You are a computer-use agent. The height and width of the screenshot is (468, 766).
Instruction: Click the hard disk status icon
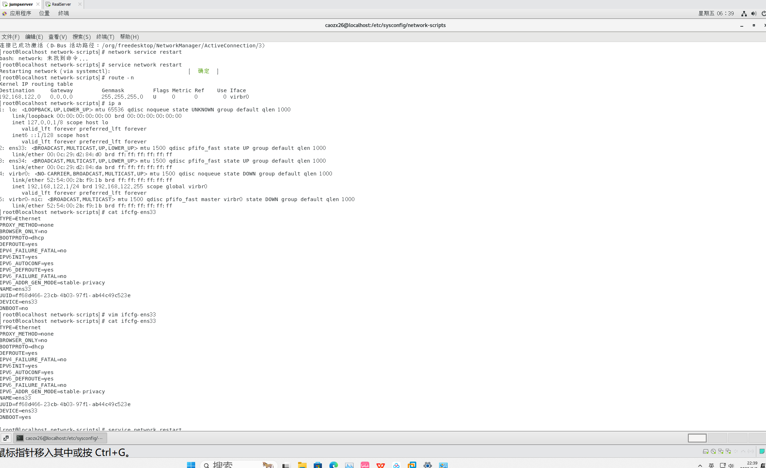click(x=705, y=451)
